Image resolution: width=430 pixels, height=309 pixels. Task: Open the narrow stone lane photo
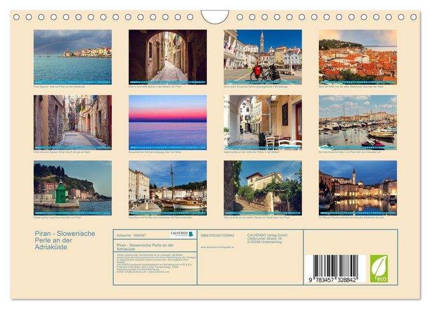73,122
